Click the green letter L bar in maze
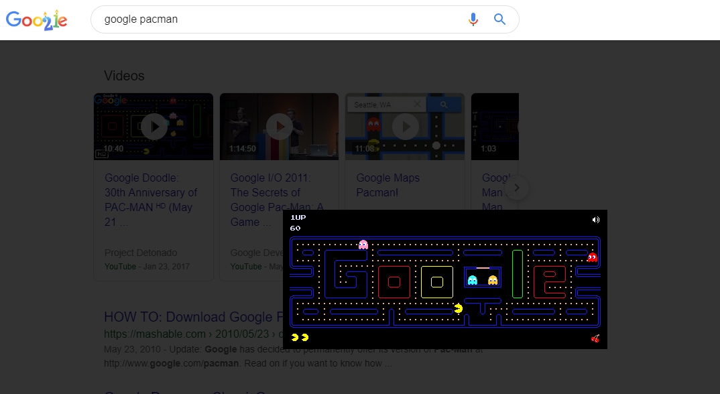The width and height of the screenshot is (720, 394). [518, 274]
